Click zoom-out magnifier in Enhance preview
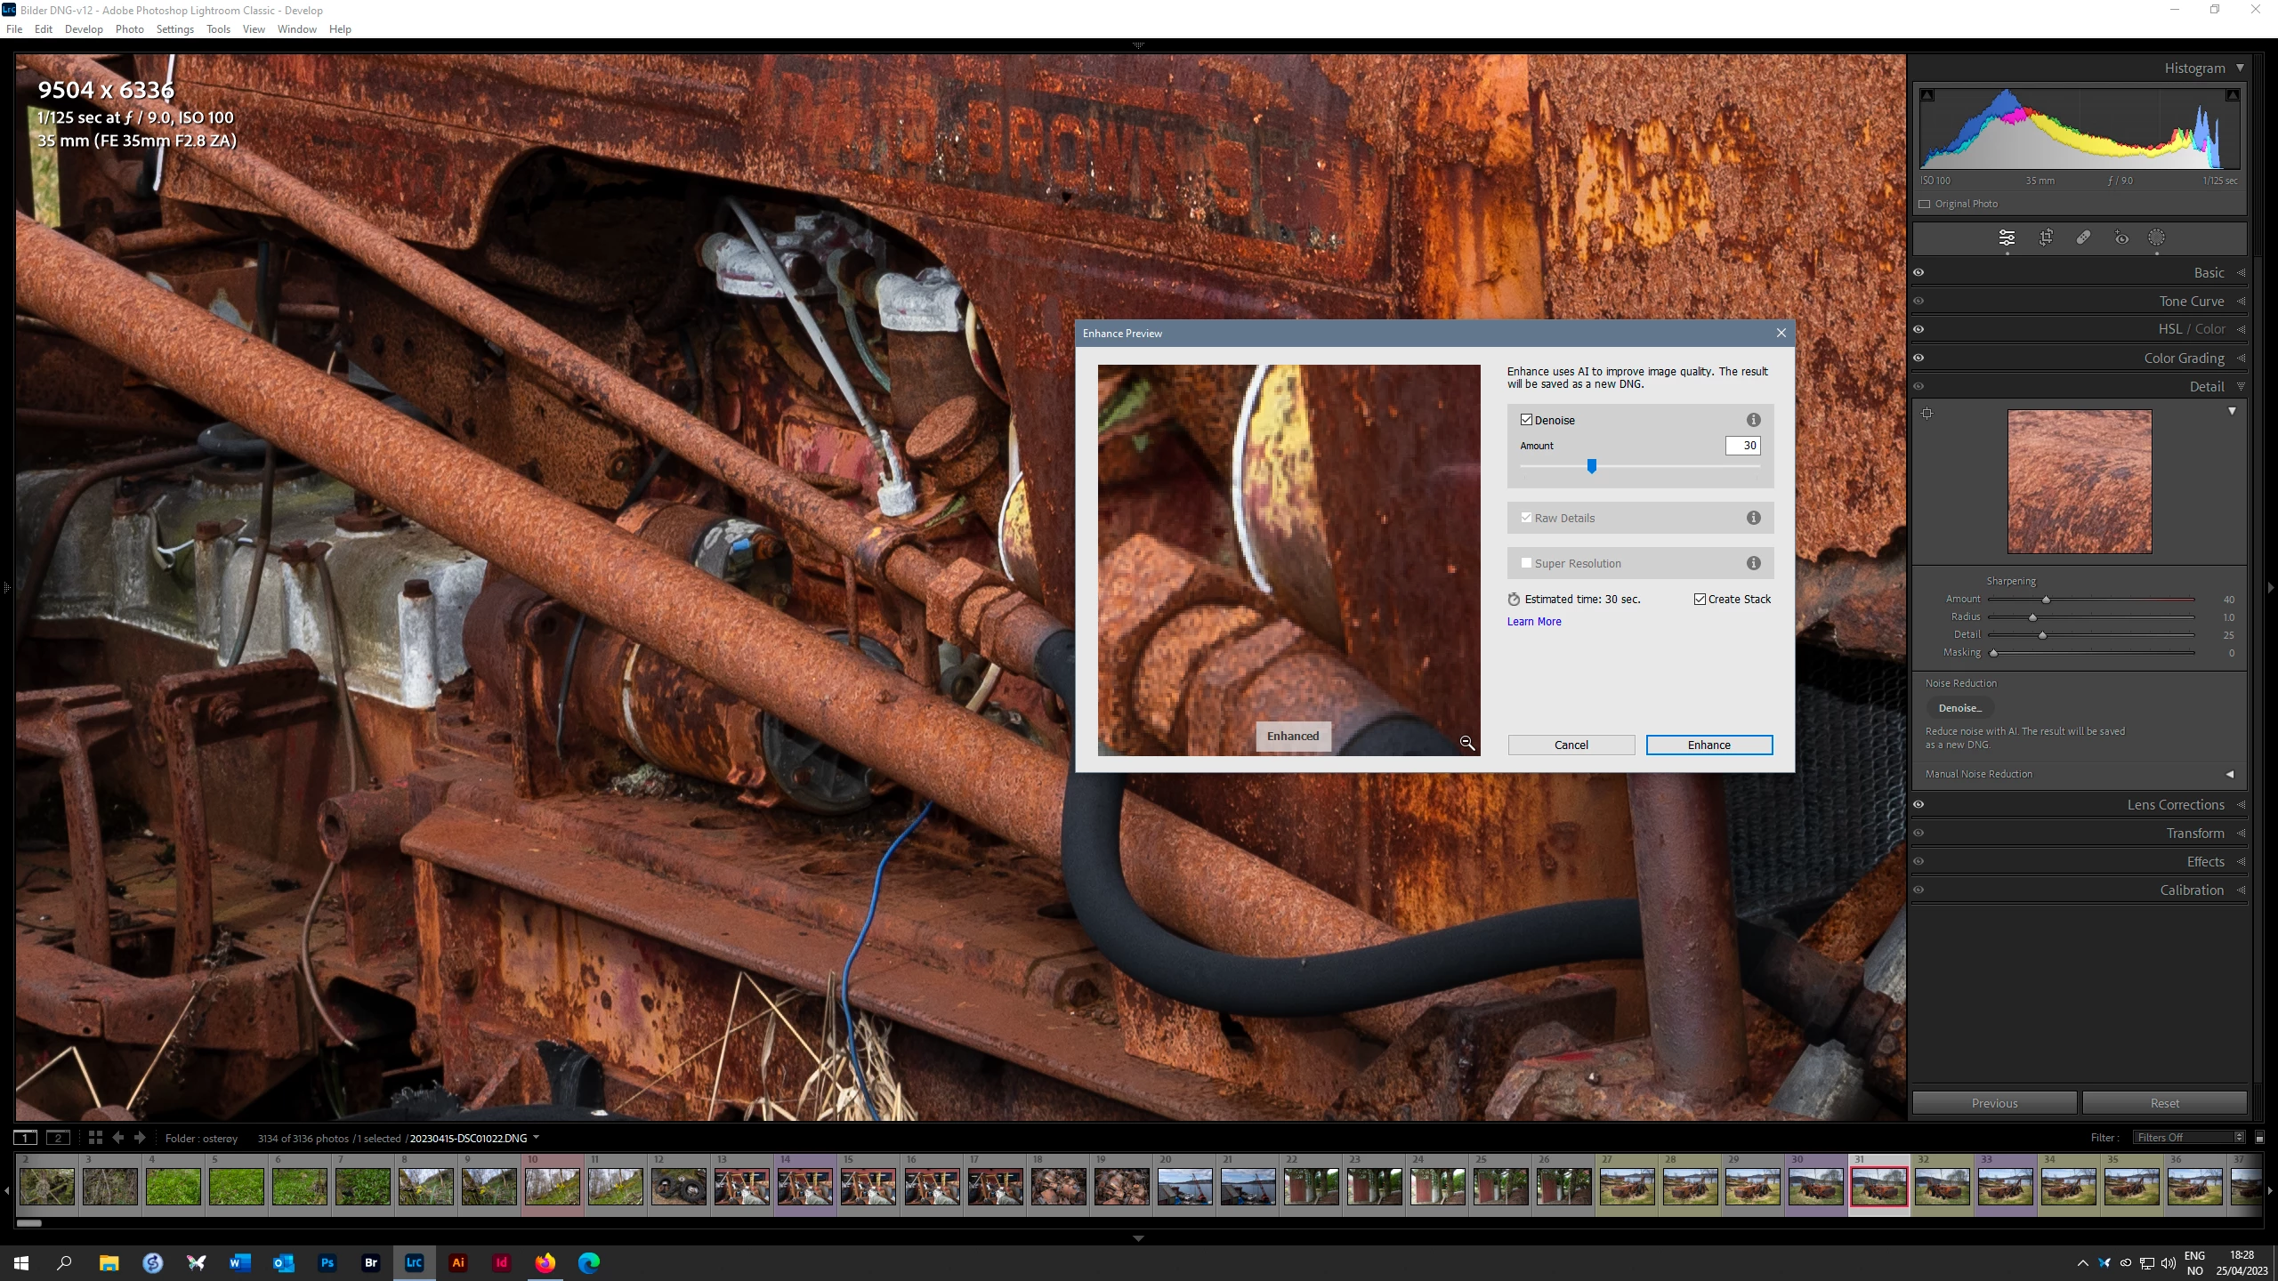Image resolution: width=2278 pixels, height=1281 pixels. point(1466,743)
